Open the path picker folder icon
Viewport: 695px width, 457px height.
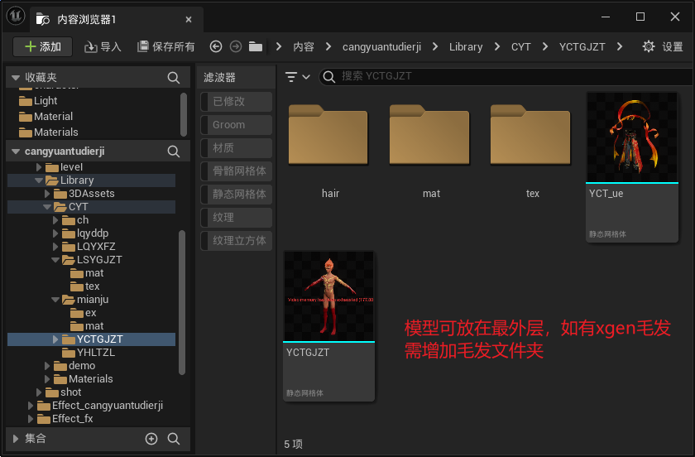tap(256, 47)
